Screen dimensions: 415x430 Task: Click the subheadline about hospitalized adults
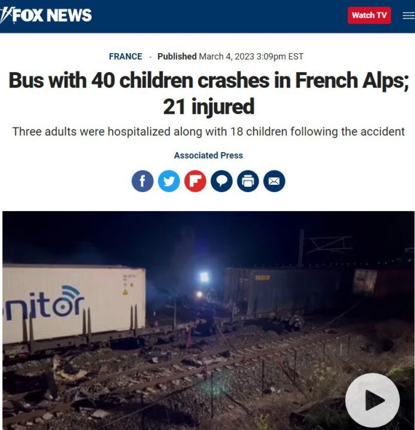coord(208,132)
